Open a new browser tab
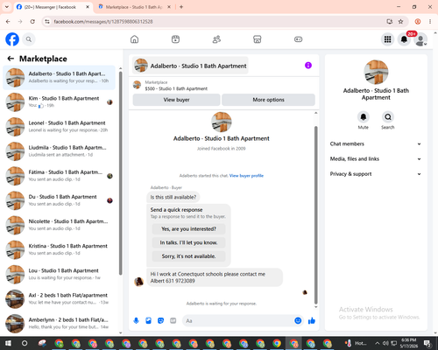This screenshot has height=350, width=438. [x=181, y=7]
